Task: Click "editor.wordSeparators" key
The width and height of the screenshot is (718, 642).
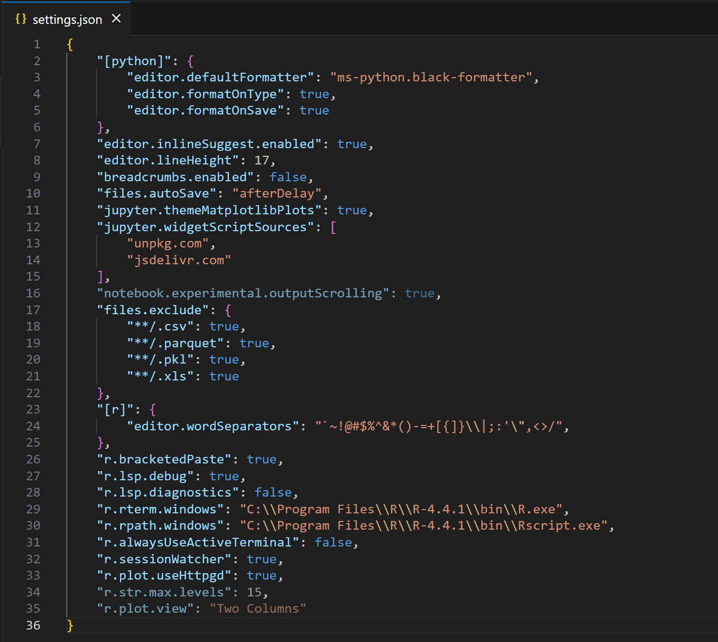Action: coord(213,427)
